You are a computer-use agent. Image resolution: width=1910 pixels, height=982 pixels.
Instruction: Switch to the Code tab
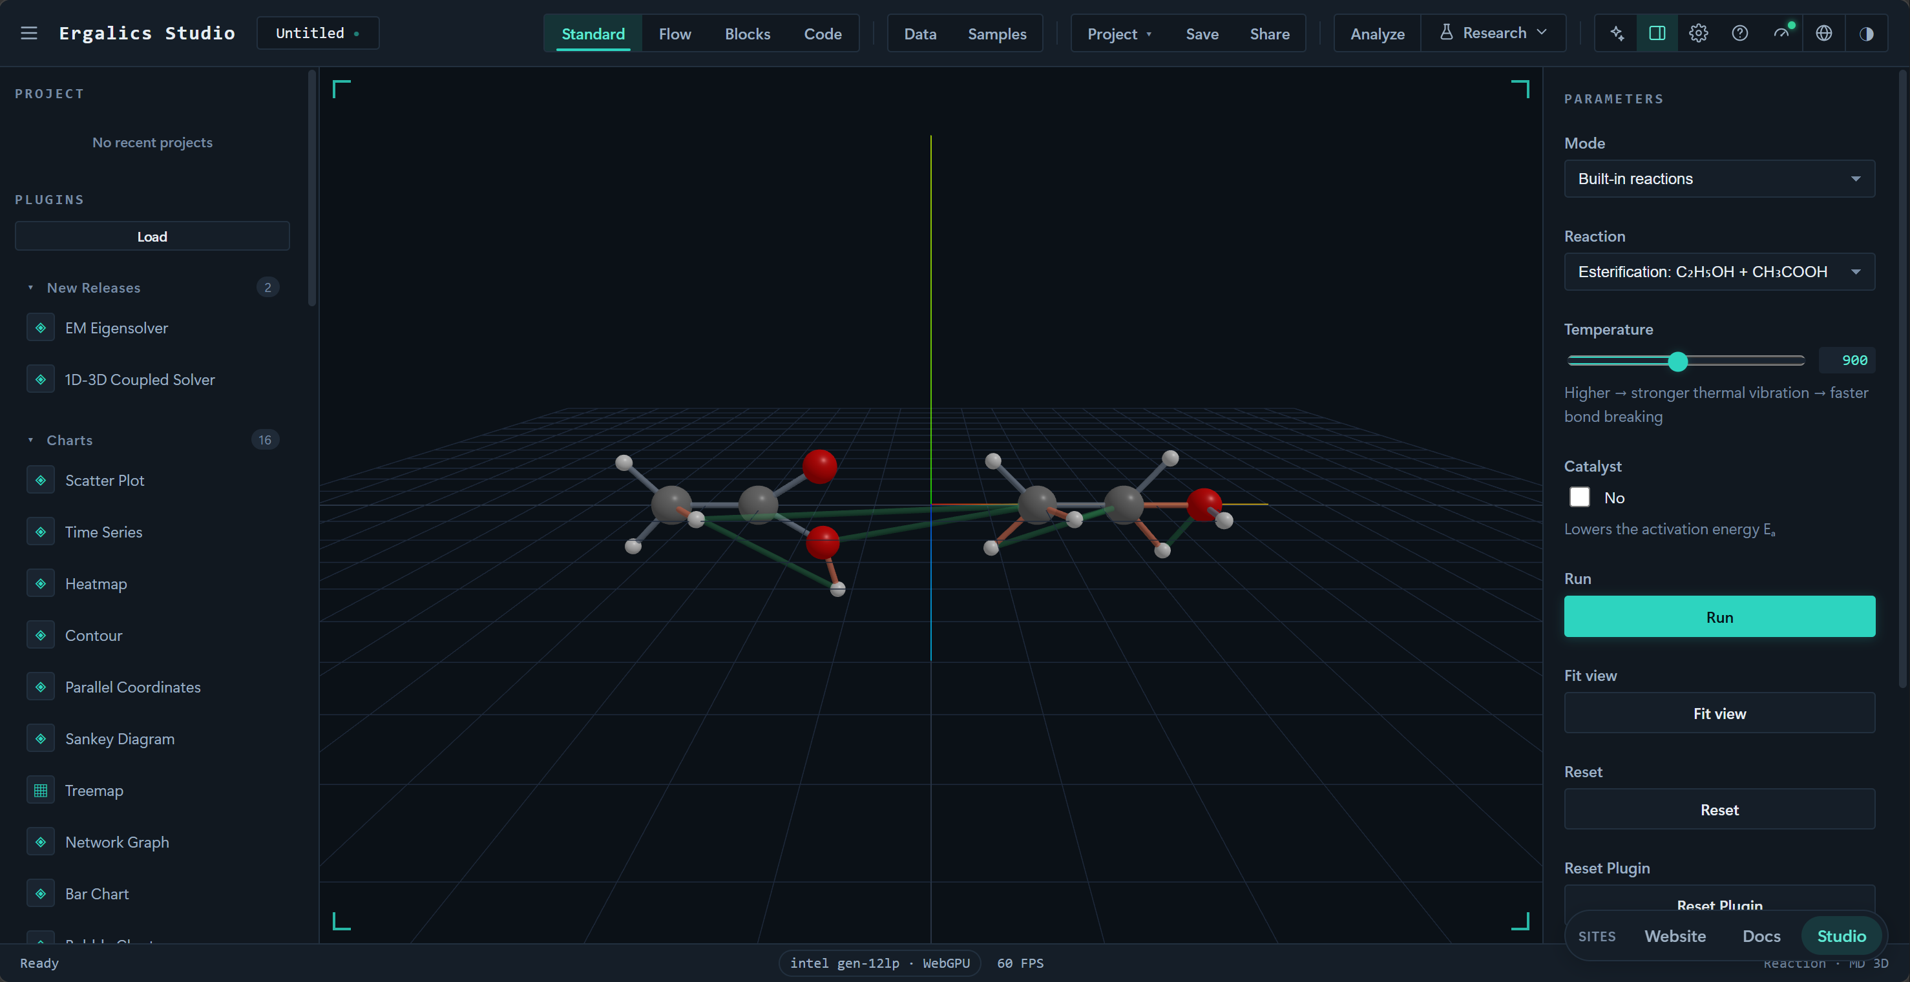click(823, 34)
